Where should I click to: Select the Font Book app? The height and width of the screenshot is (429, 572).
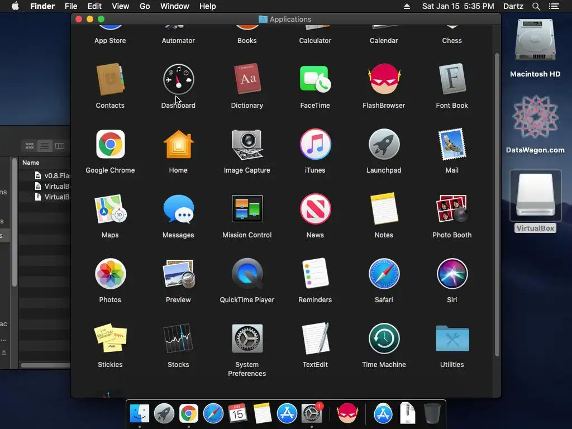(x=452, y=79)
